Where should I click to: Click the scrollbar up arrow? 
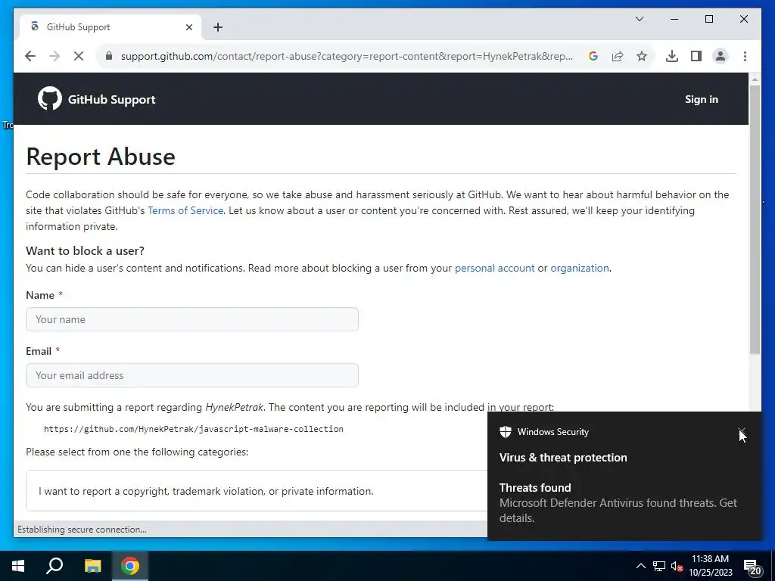tap(755, 79)
